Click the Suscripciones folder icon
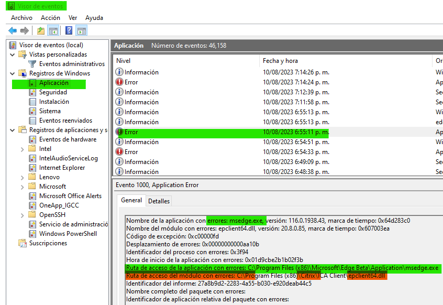Viewport: 443px width, 305px height. click(23, 243)
